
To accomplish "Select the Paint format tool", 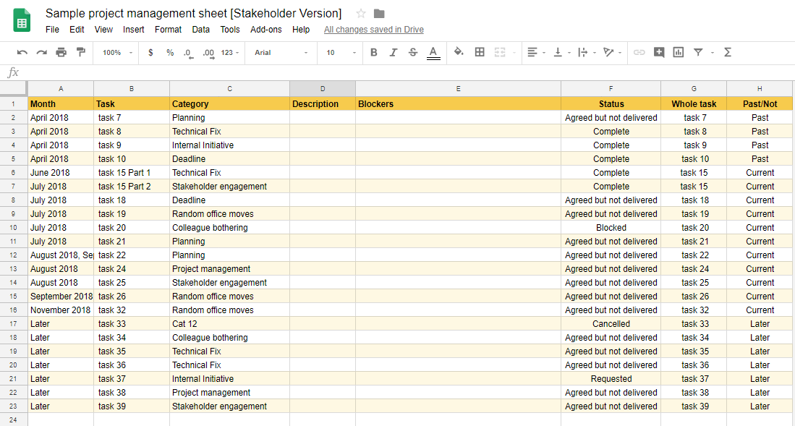I will pos(80,53).
